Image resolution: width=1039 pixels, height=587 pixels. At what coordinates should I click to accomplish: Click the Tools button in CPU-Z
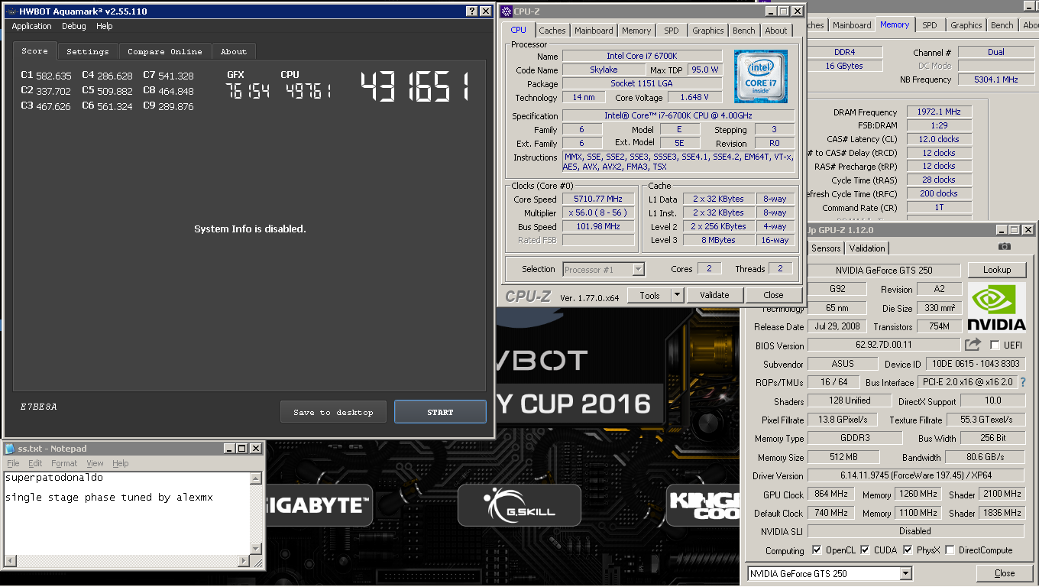(x=649, y=295)
